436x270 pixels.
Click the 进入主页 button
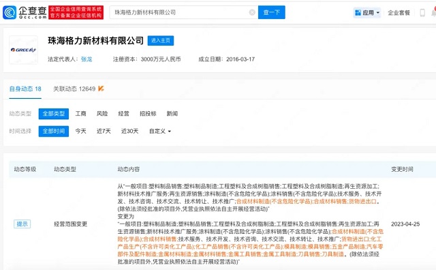161,41
